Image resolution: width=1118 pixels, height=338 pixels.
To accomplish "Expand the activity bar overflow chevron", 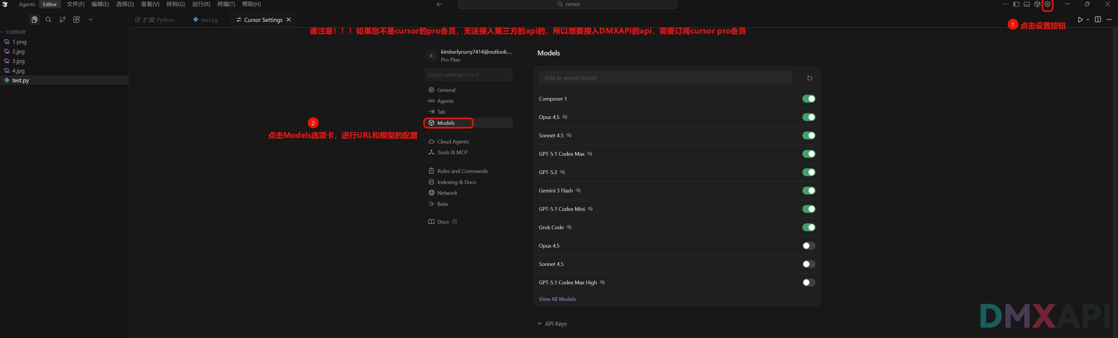I will coord(91,20).
